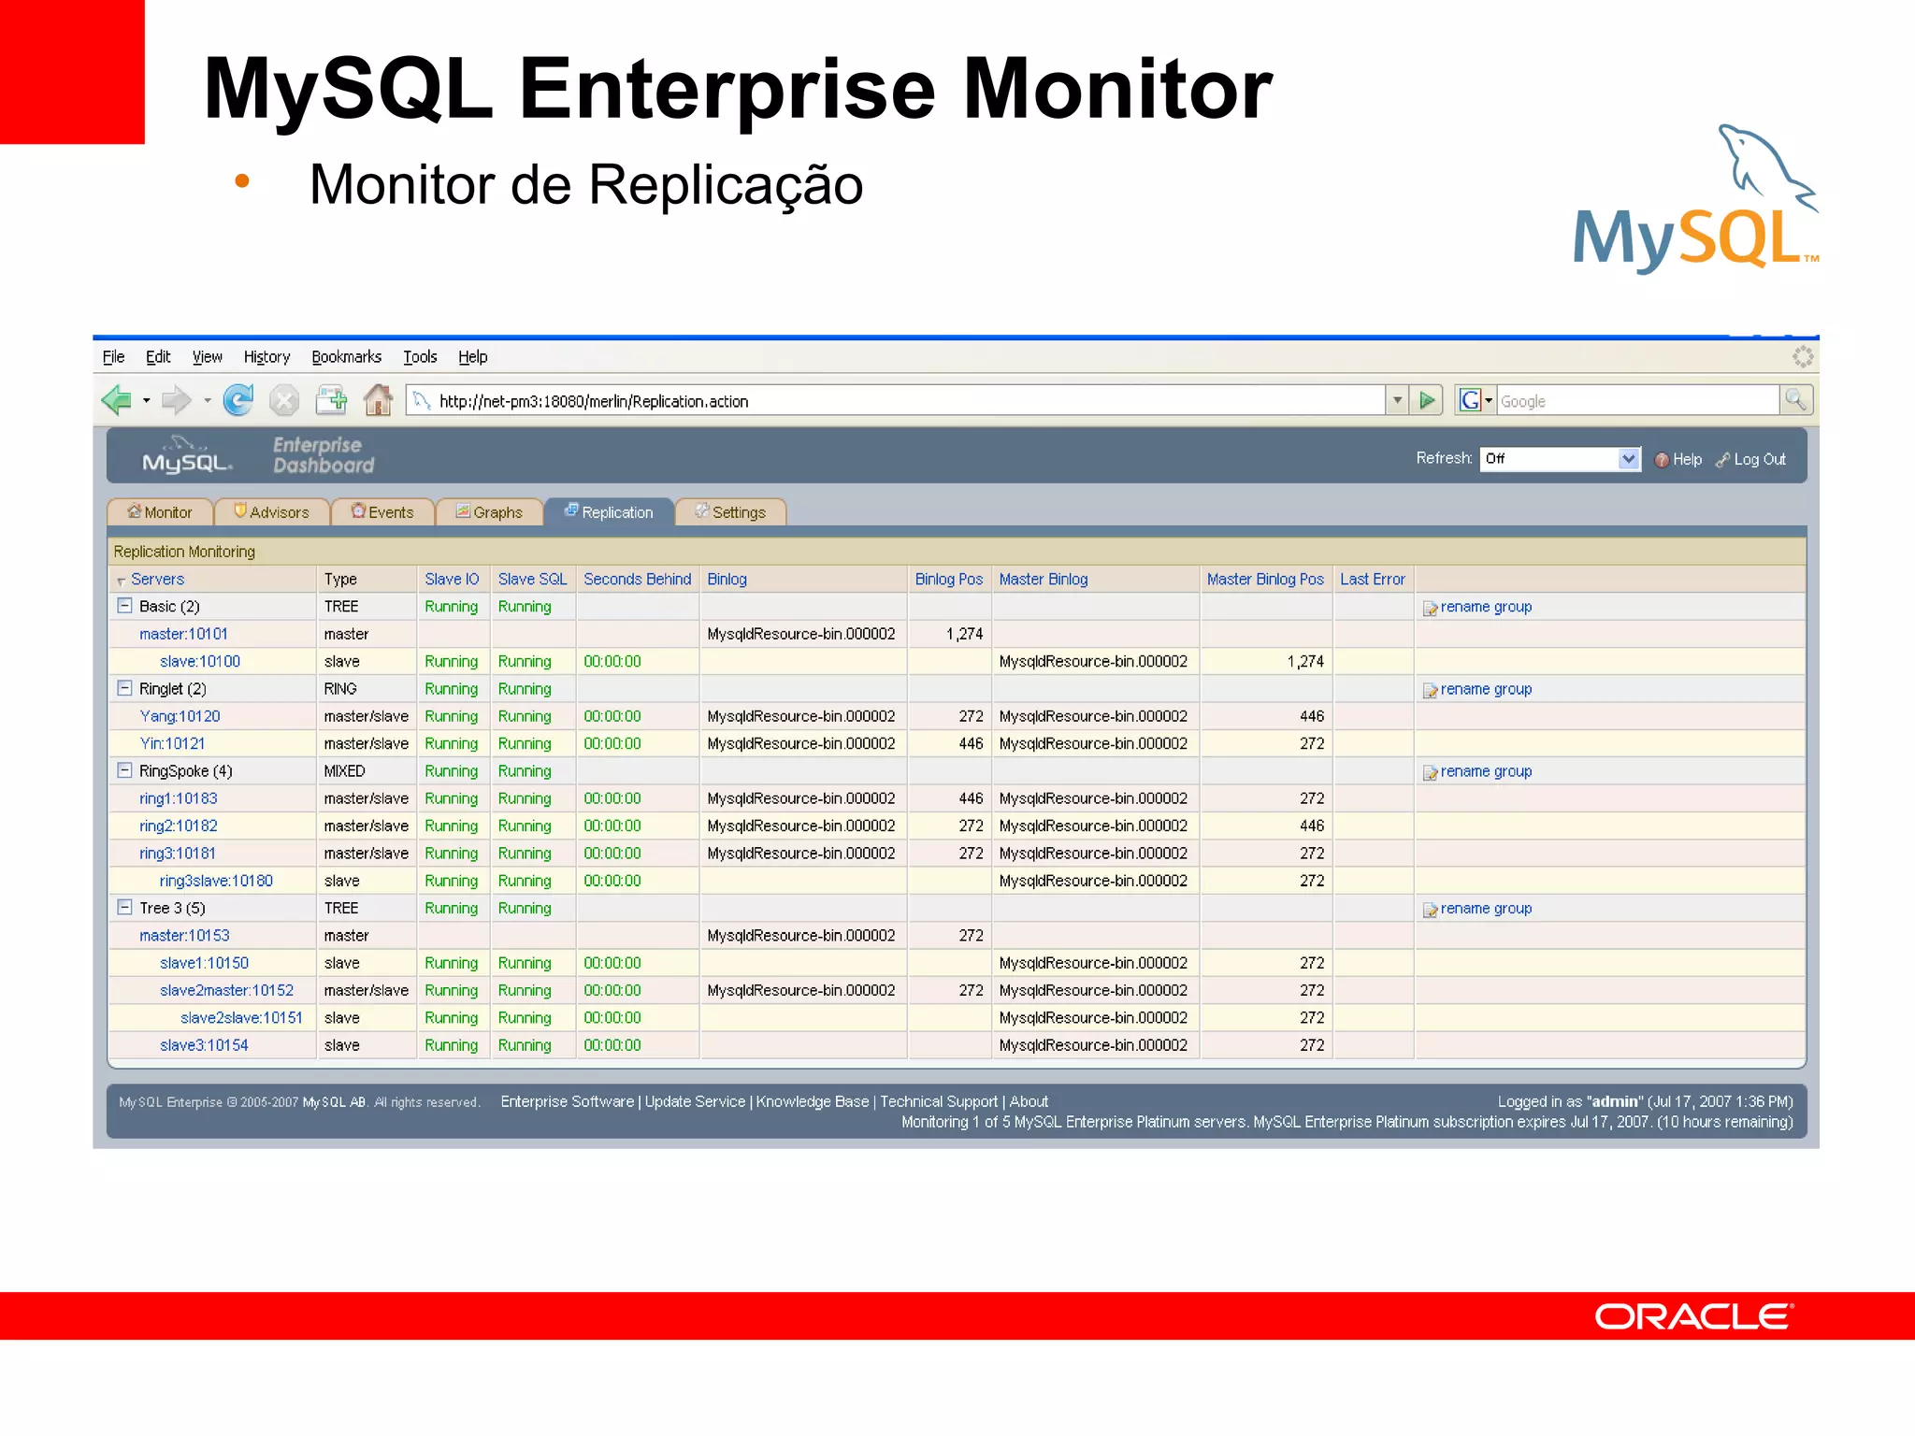Image resolution: width=1915 pixels, height=1436 pixels.
Task: Open server link ring1:10183
Action: [x=178, y=798]
